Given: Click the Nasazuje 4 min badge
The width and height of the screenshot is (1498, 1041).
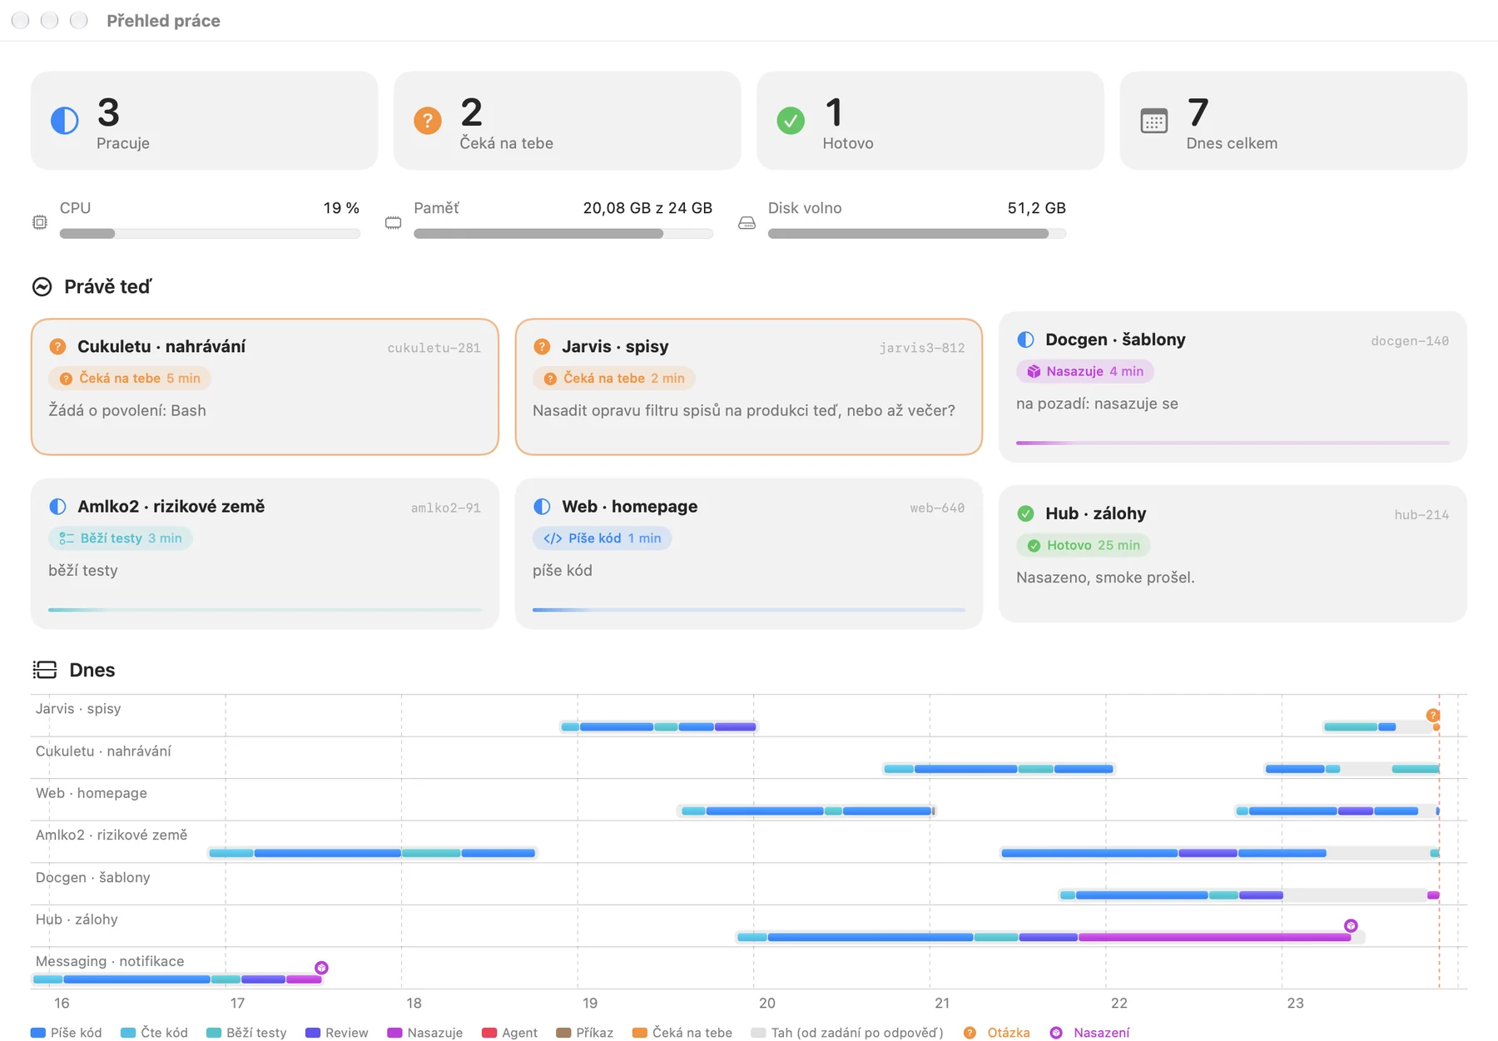Looking at the screenshot, I should (1085, 371).
